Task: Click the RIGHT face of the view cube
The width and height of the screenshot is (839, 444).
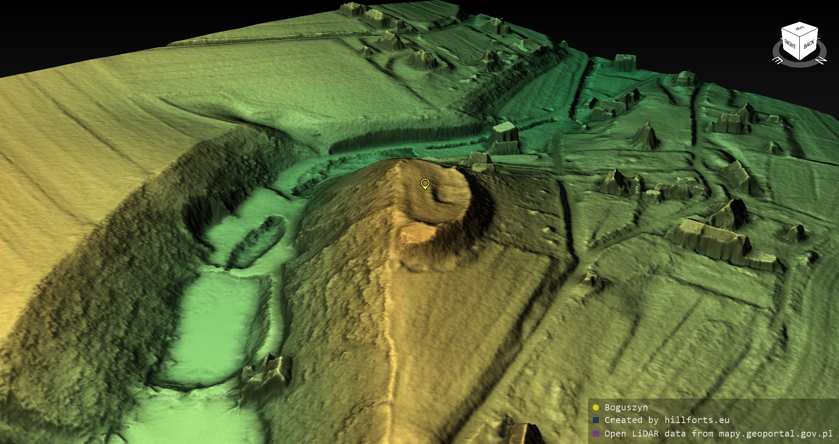Action: pyautogui.click(x=790, y=45)
